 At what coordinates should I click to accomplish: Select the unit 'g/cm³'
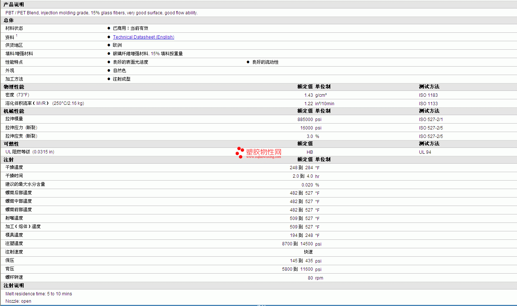click(321, 95)
